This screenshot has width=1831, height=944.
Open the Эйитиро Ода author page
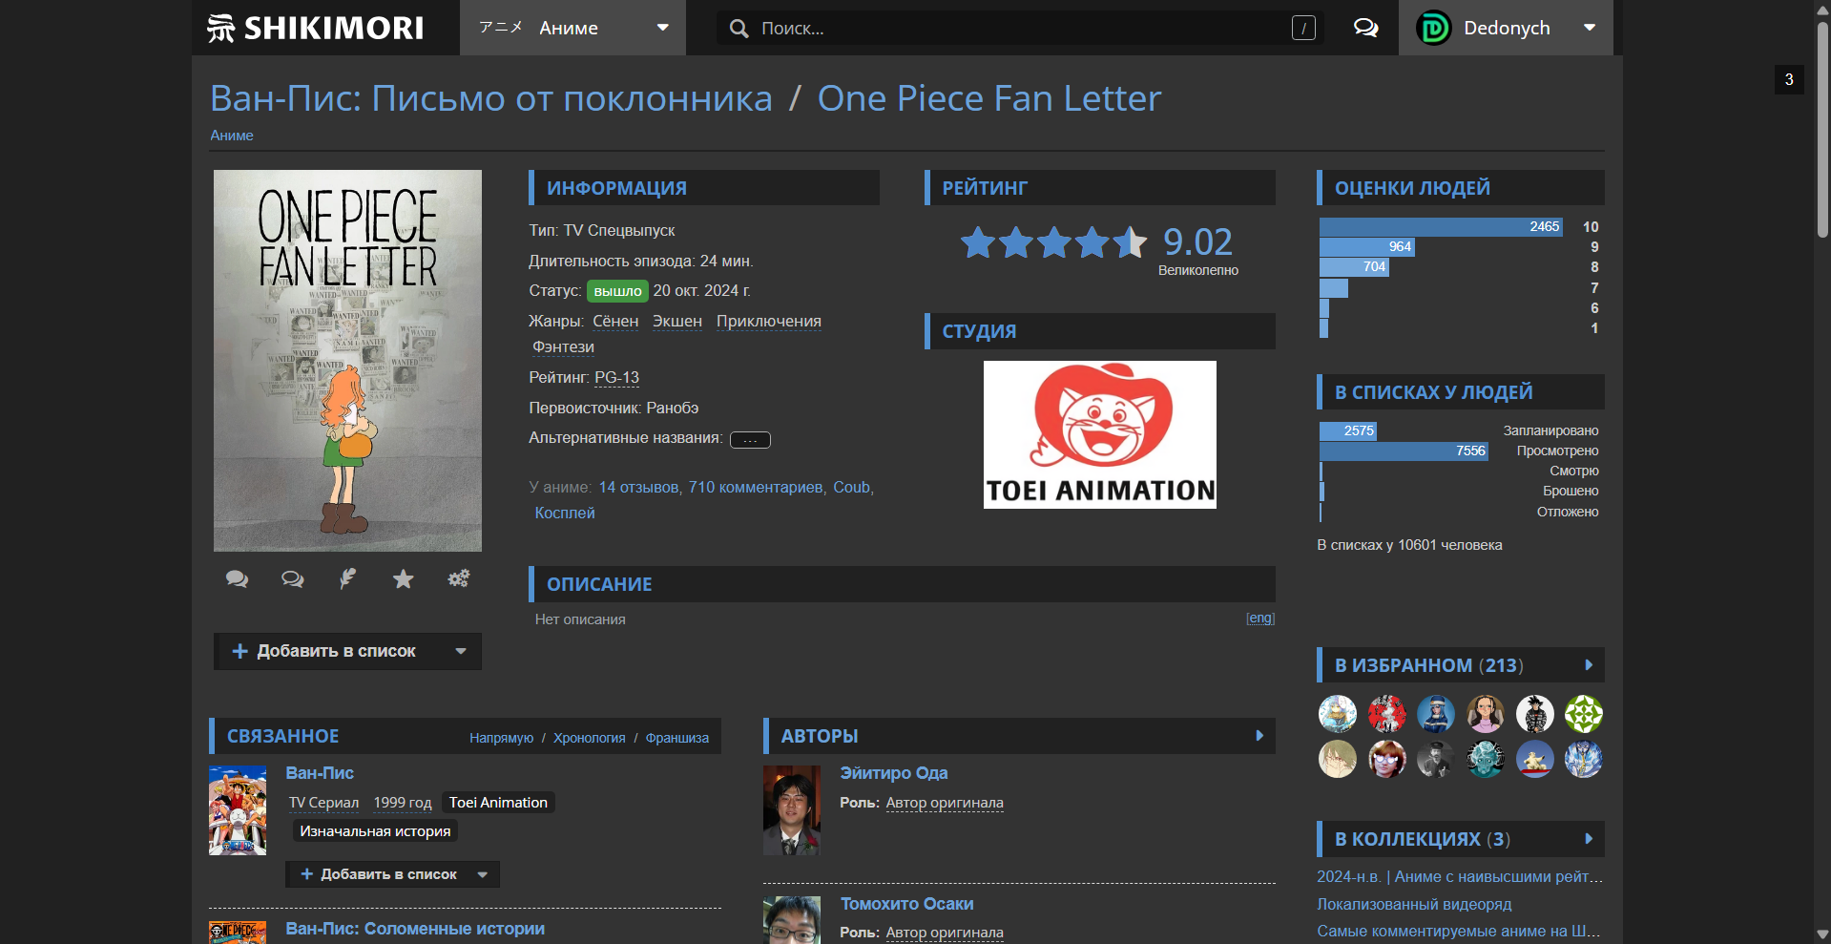(893, 773)
